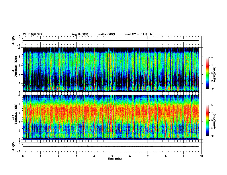227x175 pixels.
Task: Select the date text 'Aug.18, 2026'
Action: (x=80, y=34)
